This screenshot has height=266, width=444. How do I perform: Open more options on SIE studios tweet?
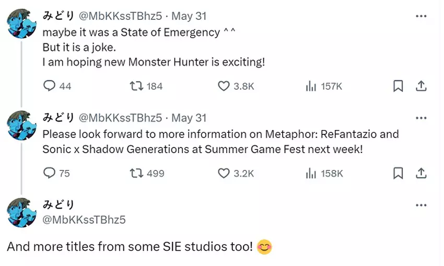coord(421,205)
